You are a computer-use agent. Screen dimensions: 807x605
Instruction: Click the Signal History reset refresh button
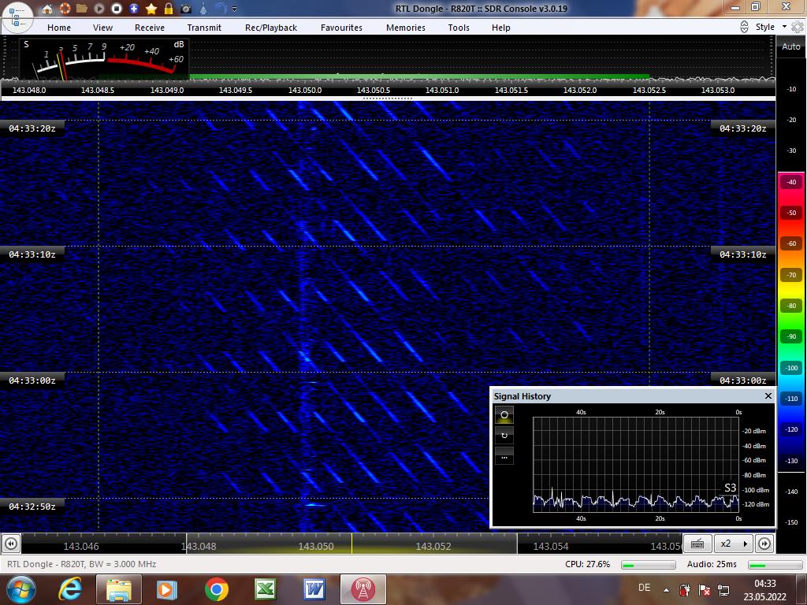tap(504, 435)
